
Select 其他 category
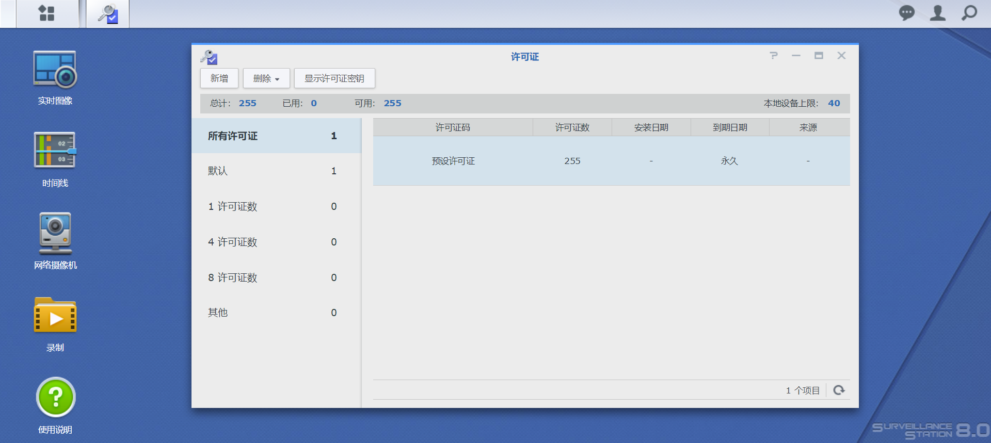277,313
